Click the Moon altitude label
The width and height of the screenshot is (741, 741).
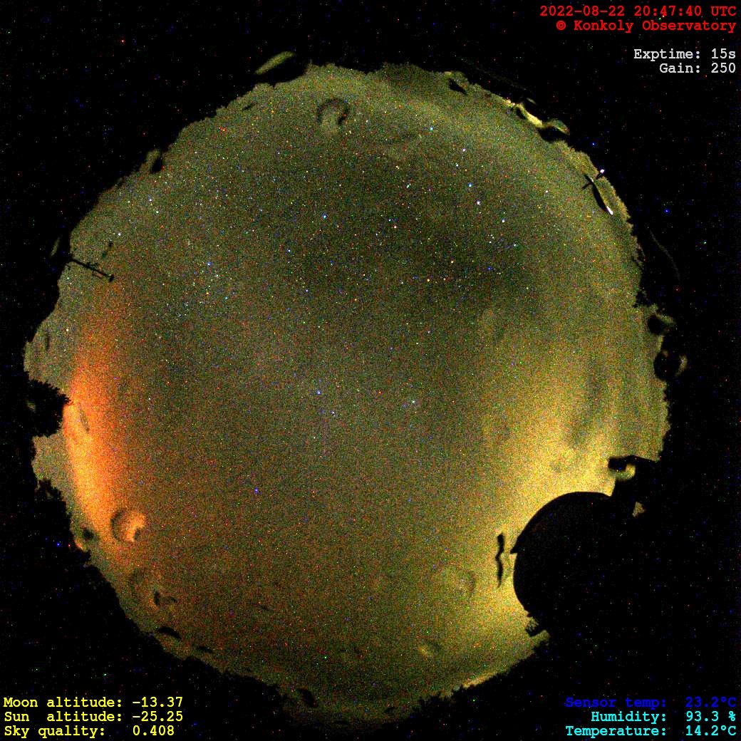point(64,703)
